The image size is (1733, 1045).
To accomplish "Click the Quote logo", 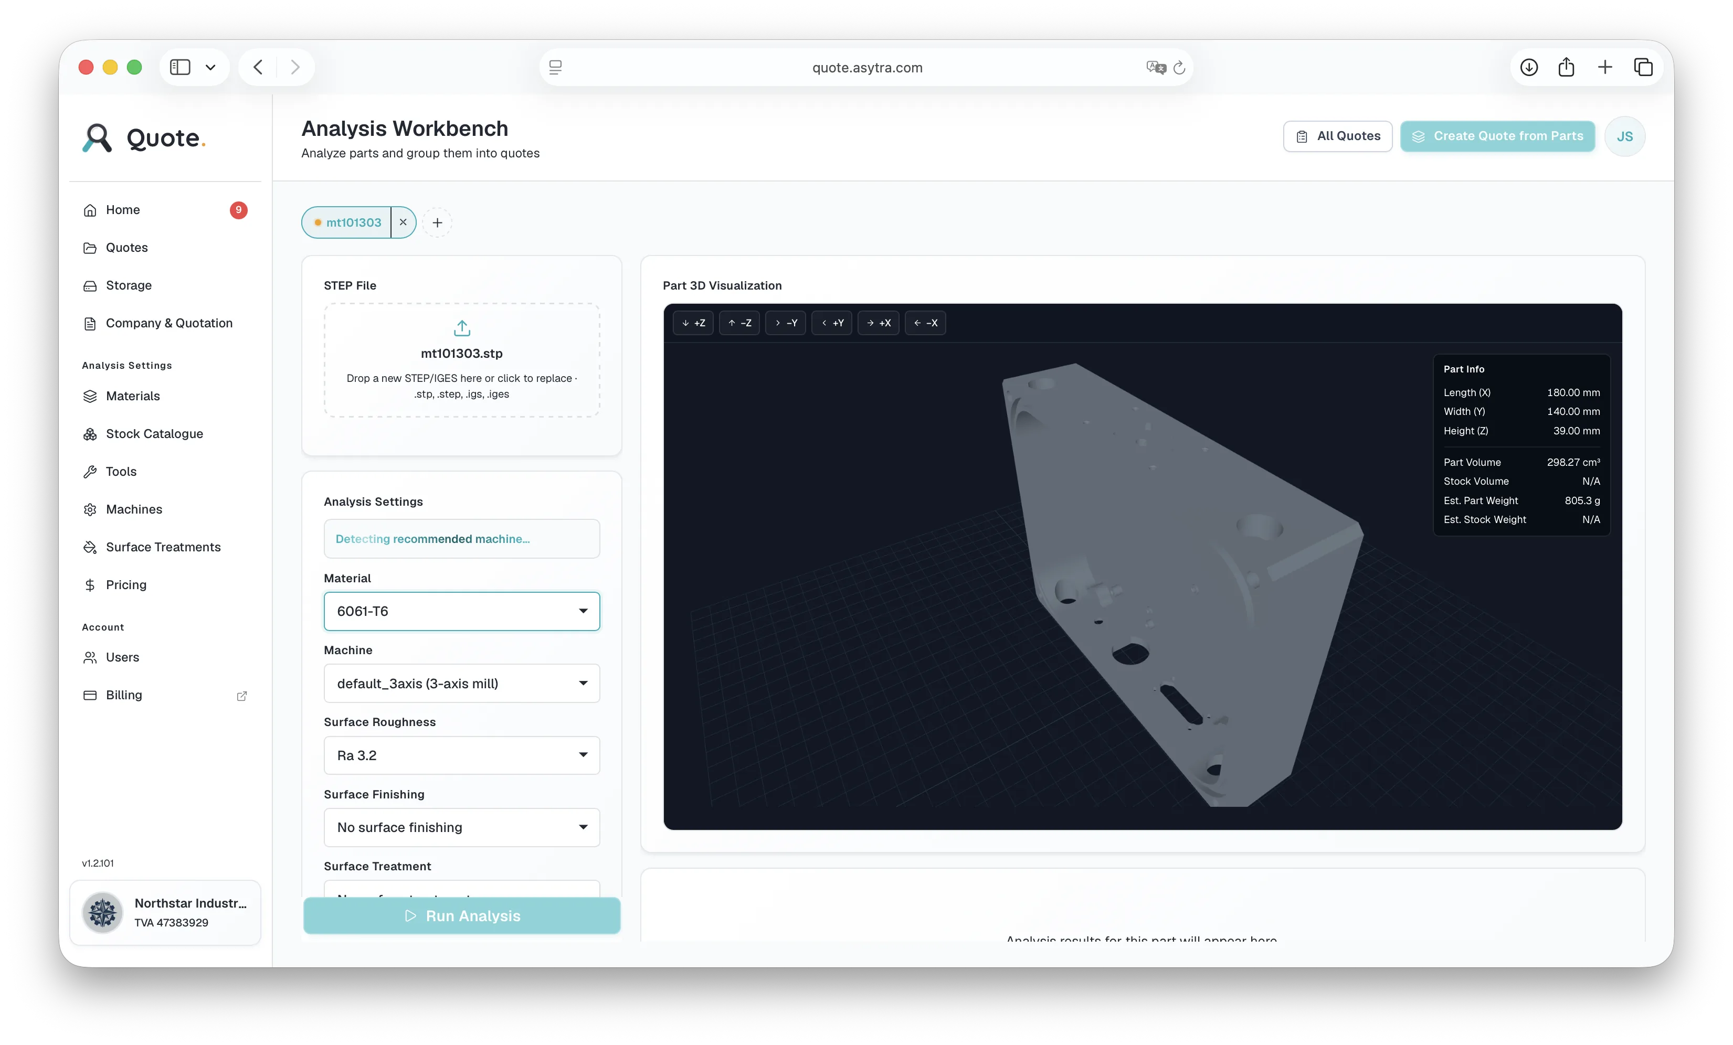I will (144, 138).
